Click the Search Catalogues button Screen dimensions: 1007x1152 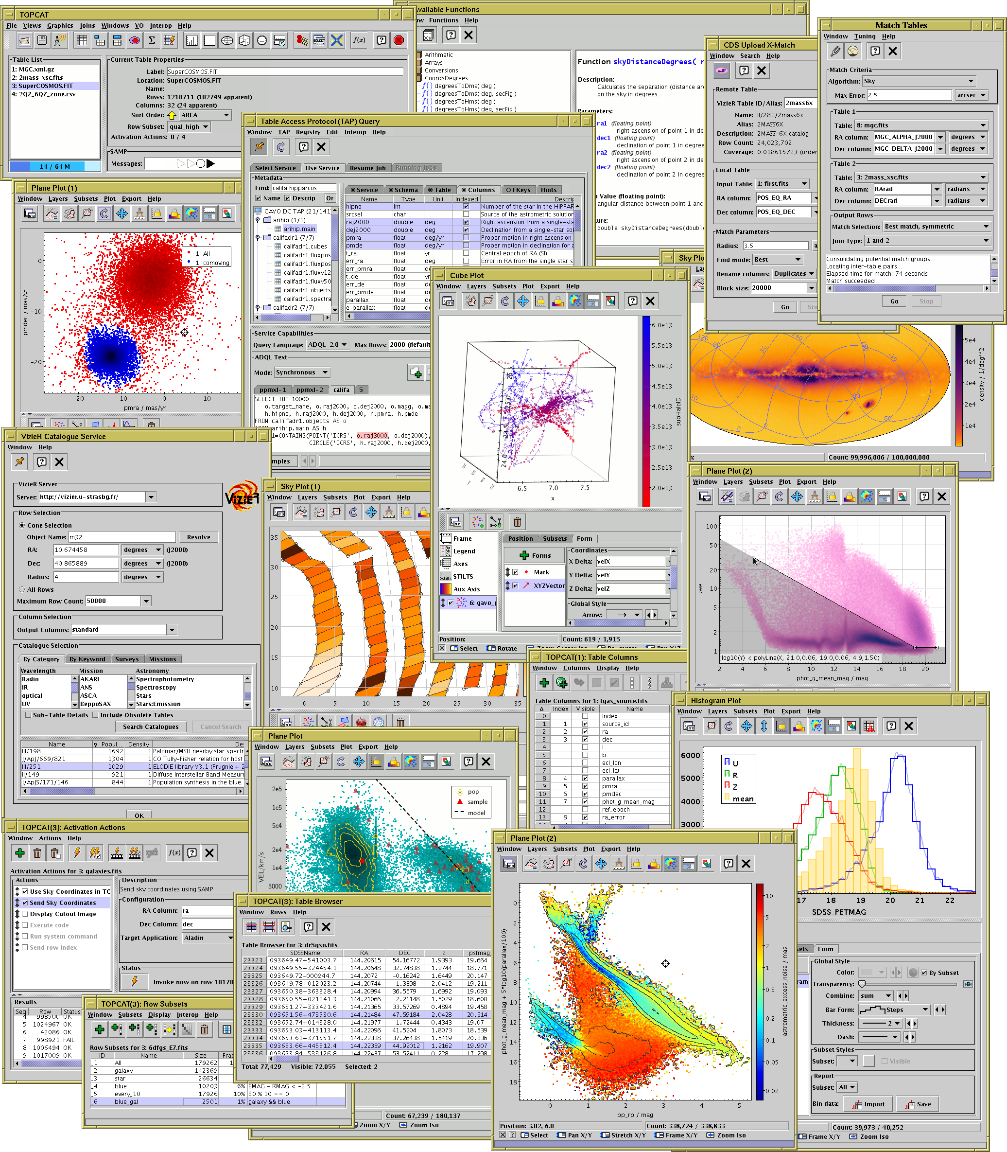pos(151,727)
